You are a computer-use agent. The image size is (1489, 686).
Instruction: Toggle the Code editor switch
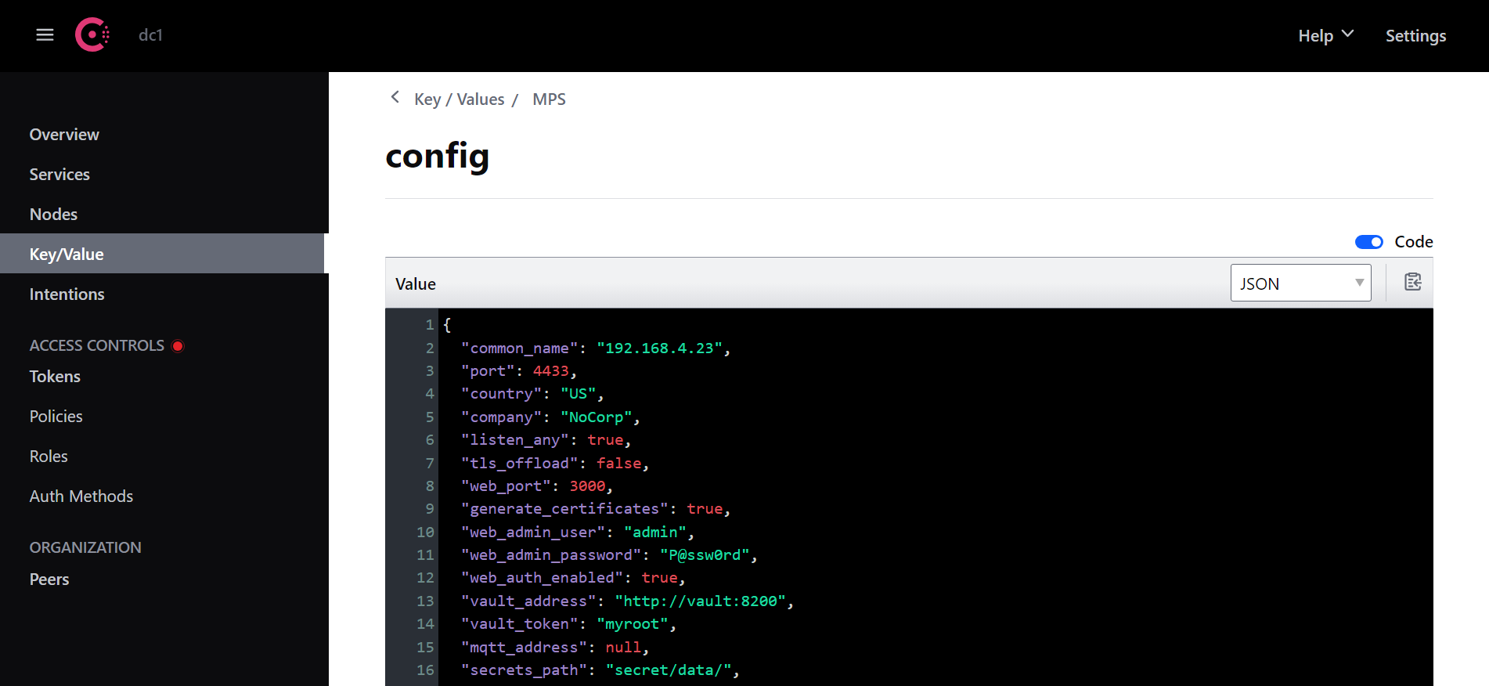1368,242
